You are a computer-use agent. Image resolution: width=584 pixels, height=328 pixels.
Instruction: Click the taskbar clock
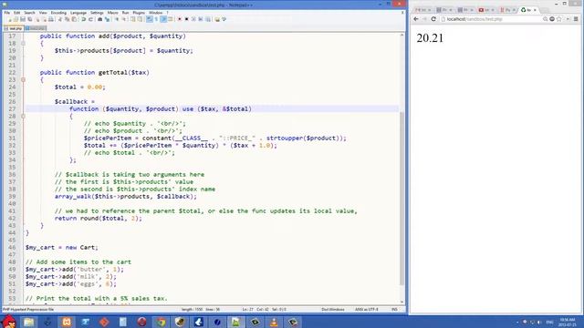[568, 322]
